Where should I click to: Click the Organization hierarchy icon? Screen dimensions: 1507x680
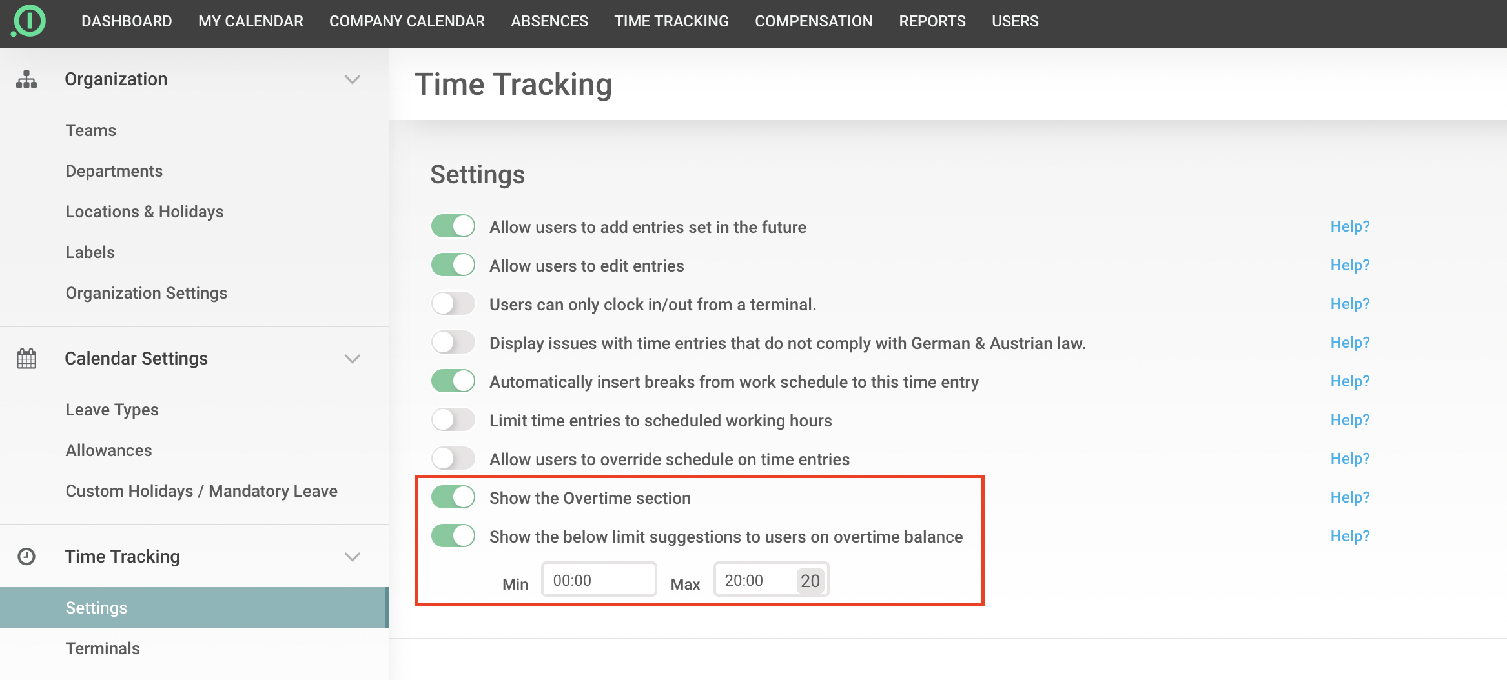click(x=26, y=79)
